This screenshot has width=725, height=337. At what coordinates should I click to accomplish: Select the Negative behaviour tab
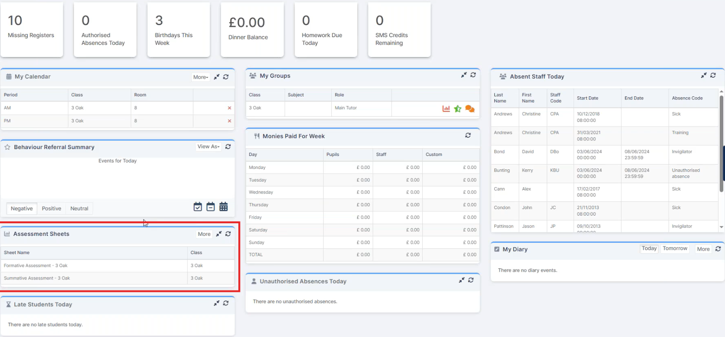(22, 209)
